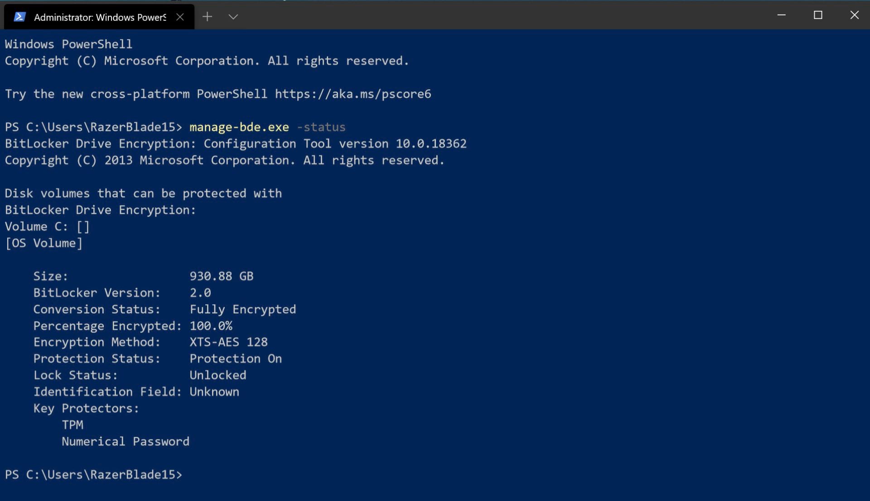Click the Unlocked lock status text
Image resolution: width=870 pixels, height=501 pixels.
pyautogui.click(x=218, y=375)
